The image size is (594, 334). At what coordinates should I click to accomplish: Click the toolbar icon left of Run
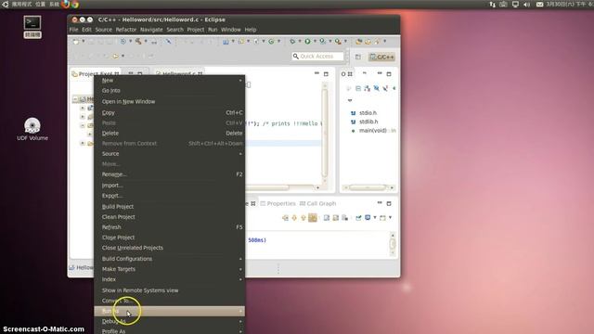point(292,41)
